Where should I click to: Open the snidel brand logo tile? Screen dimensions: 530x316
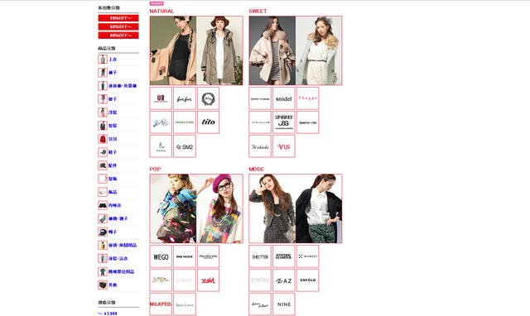pyautogui.click(x=283, y=98)
